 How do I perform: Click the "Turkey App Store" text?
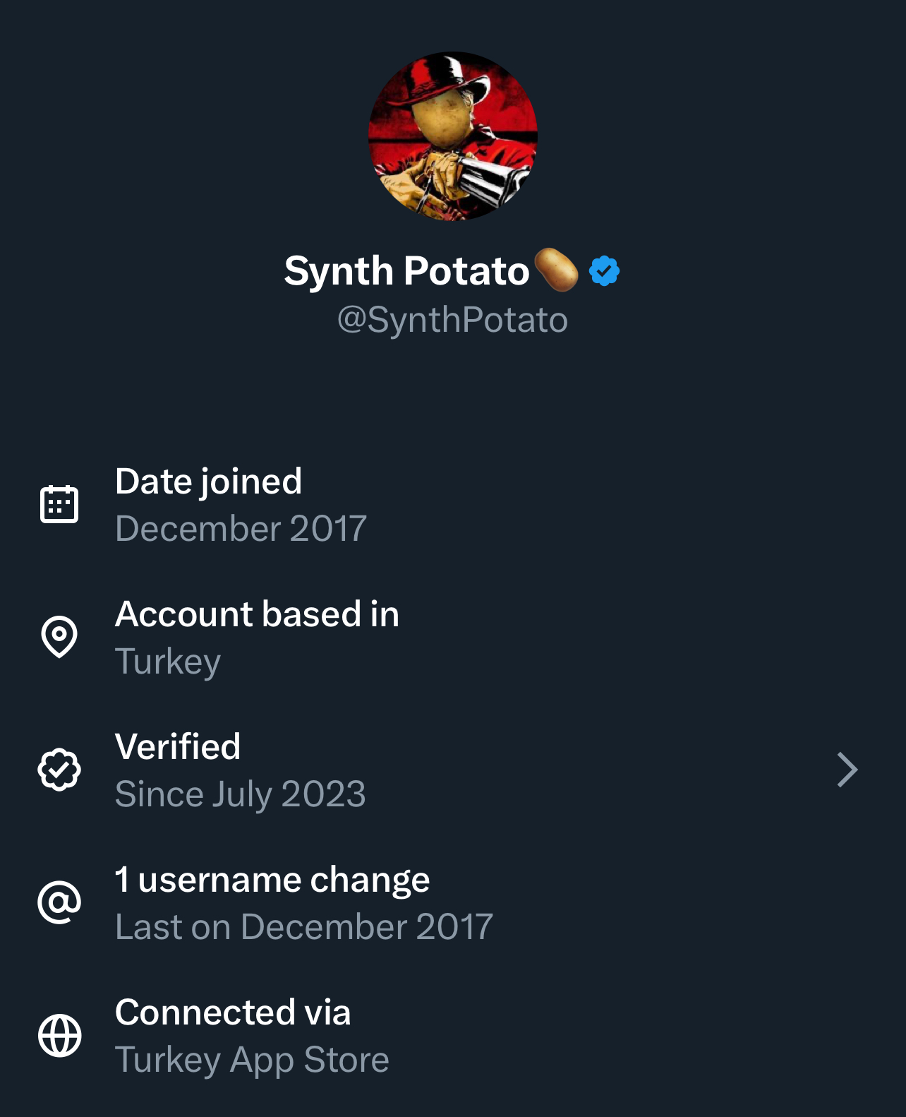tap(252, 1060)
